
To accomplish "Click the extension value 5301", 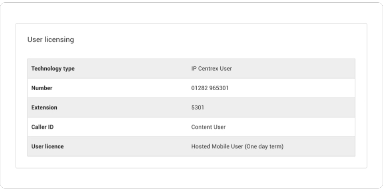I will (x=197, y=108).
